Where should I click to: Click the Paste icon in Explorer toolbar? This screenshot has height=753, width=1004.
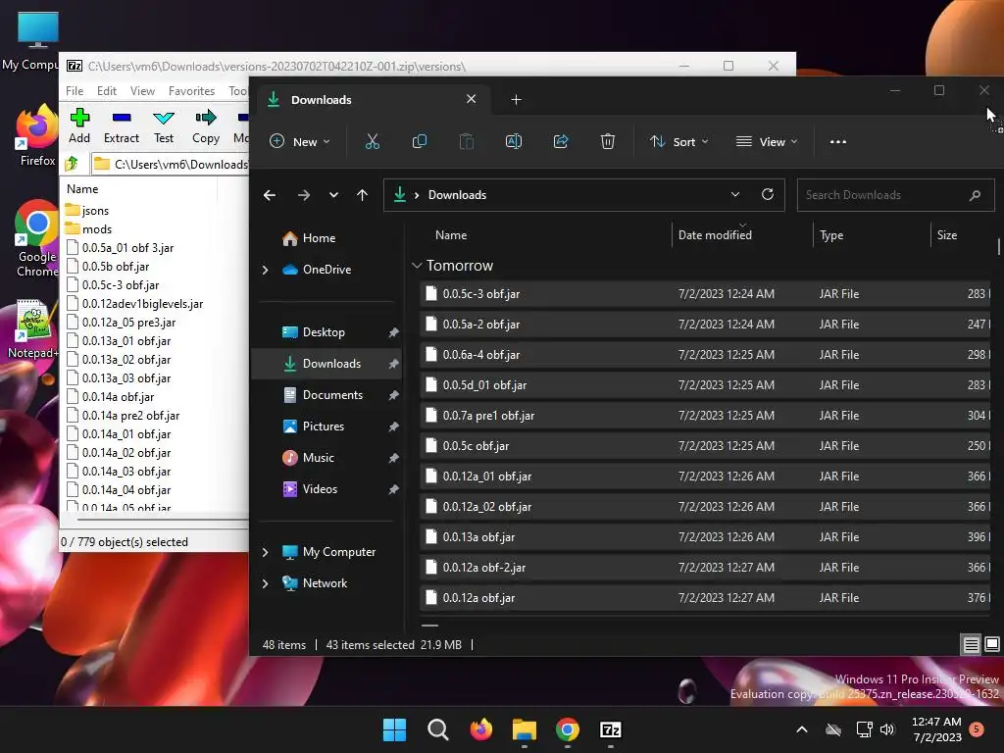467,141
